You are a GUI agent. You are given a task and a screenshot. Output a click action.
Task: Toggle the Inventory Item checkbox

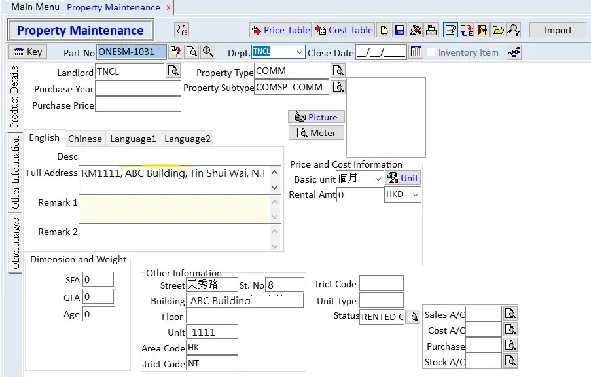click(431, 52)
